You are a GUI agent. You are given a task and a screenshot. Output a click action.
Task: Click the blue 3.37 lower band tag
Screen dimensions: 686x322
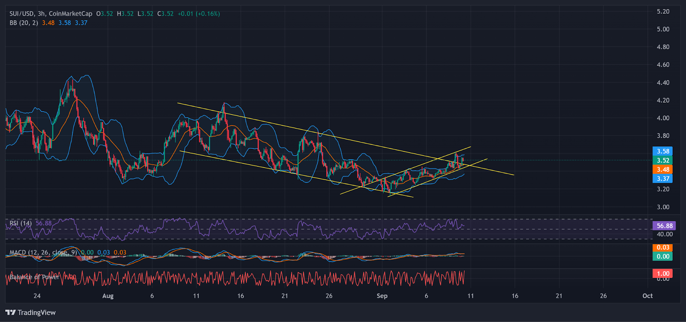(663, 178)
